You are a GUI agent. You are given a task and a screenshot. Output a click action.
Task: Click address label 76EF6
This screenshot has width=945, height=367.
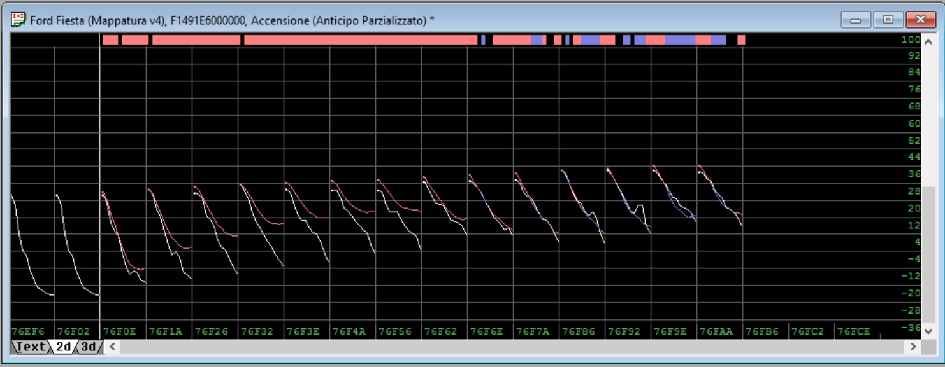[x=28, y=331]
